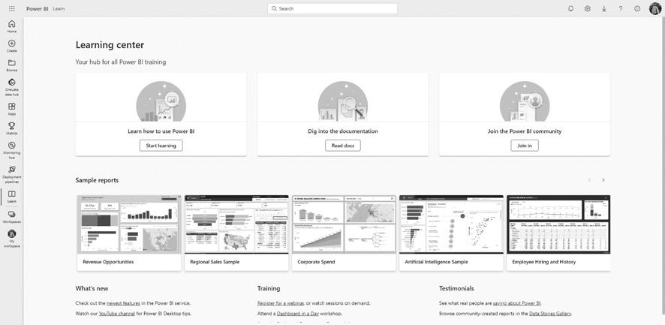
Task: Open OneLake data hub
Action: [11, 87]
